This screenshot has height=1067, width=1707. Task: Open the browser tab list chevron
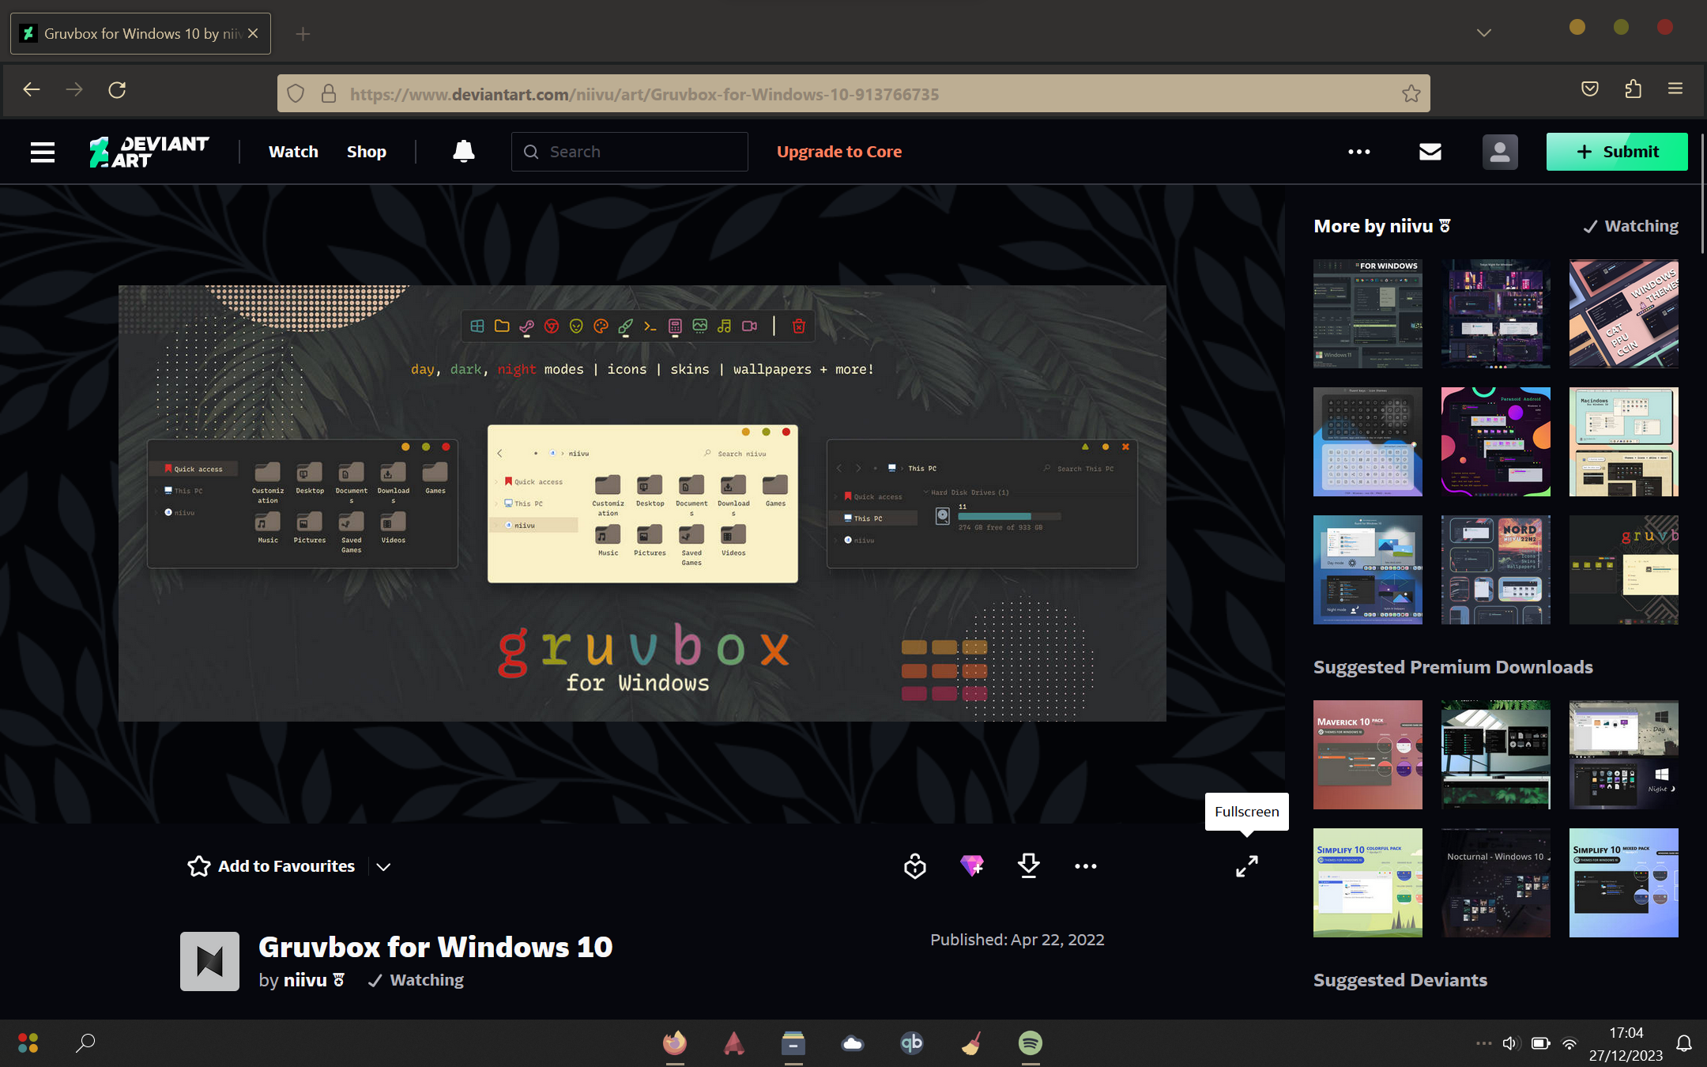point(1483,32)
